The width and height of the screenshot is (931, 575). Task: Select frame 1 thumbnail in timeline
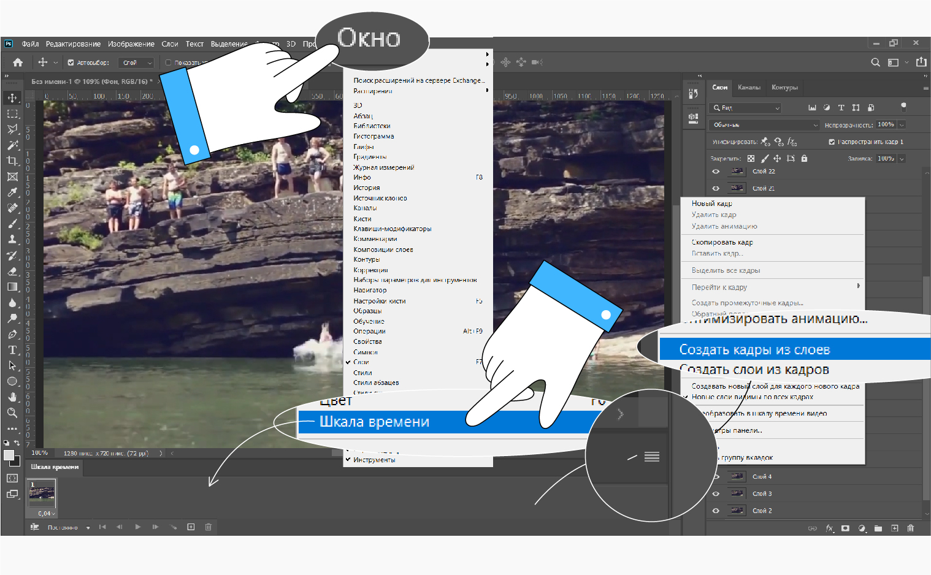(x=42, y=493)
